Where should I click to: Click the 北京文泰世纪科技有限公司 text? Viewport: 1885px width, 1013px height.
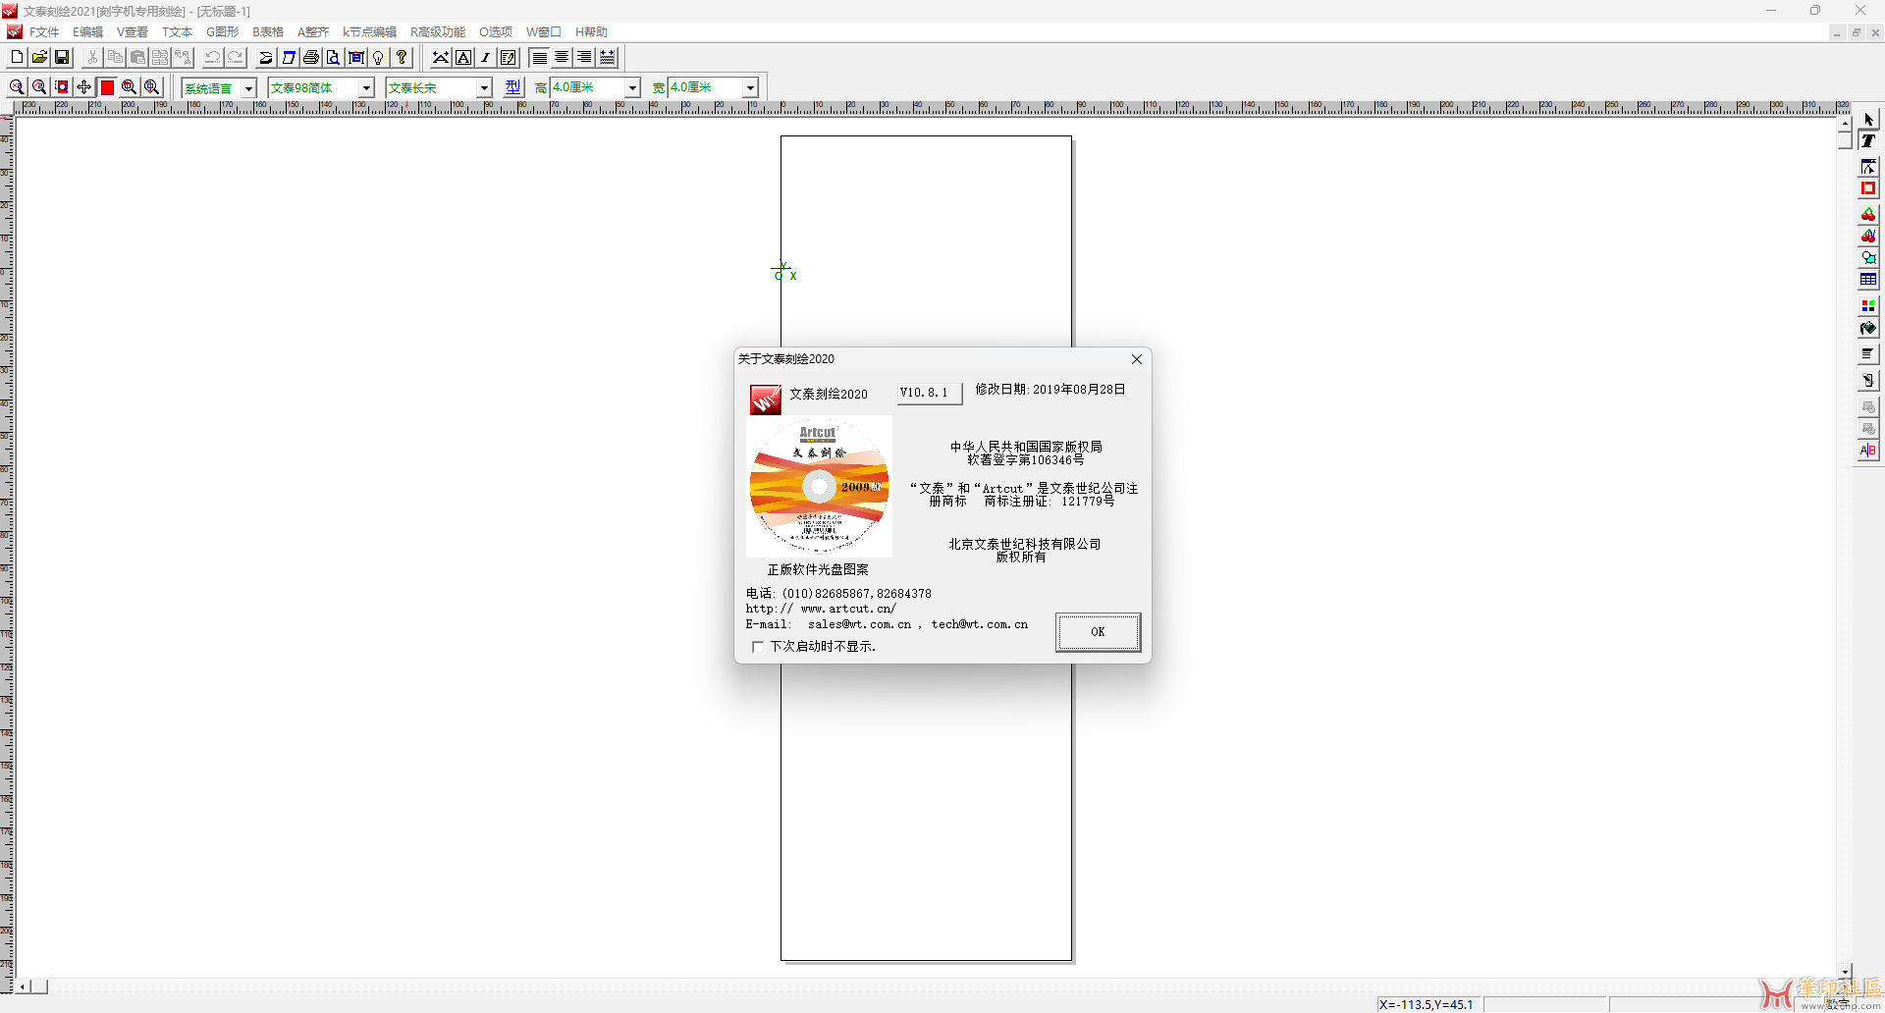[1024, 544]
